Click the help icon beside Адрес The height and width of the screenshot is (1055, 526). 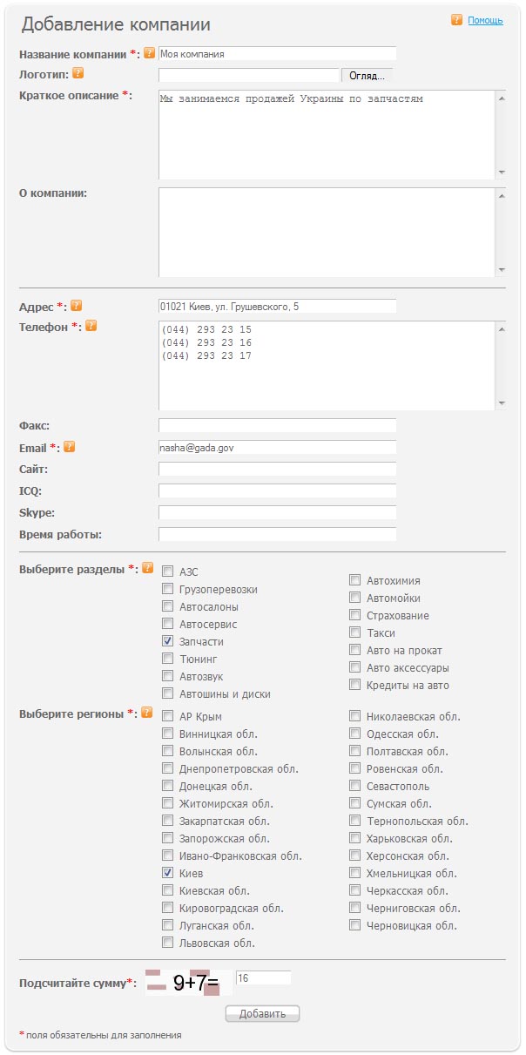(76, 306)
